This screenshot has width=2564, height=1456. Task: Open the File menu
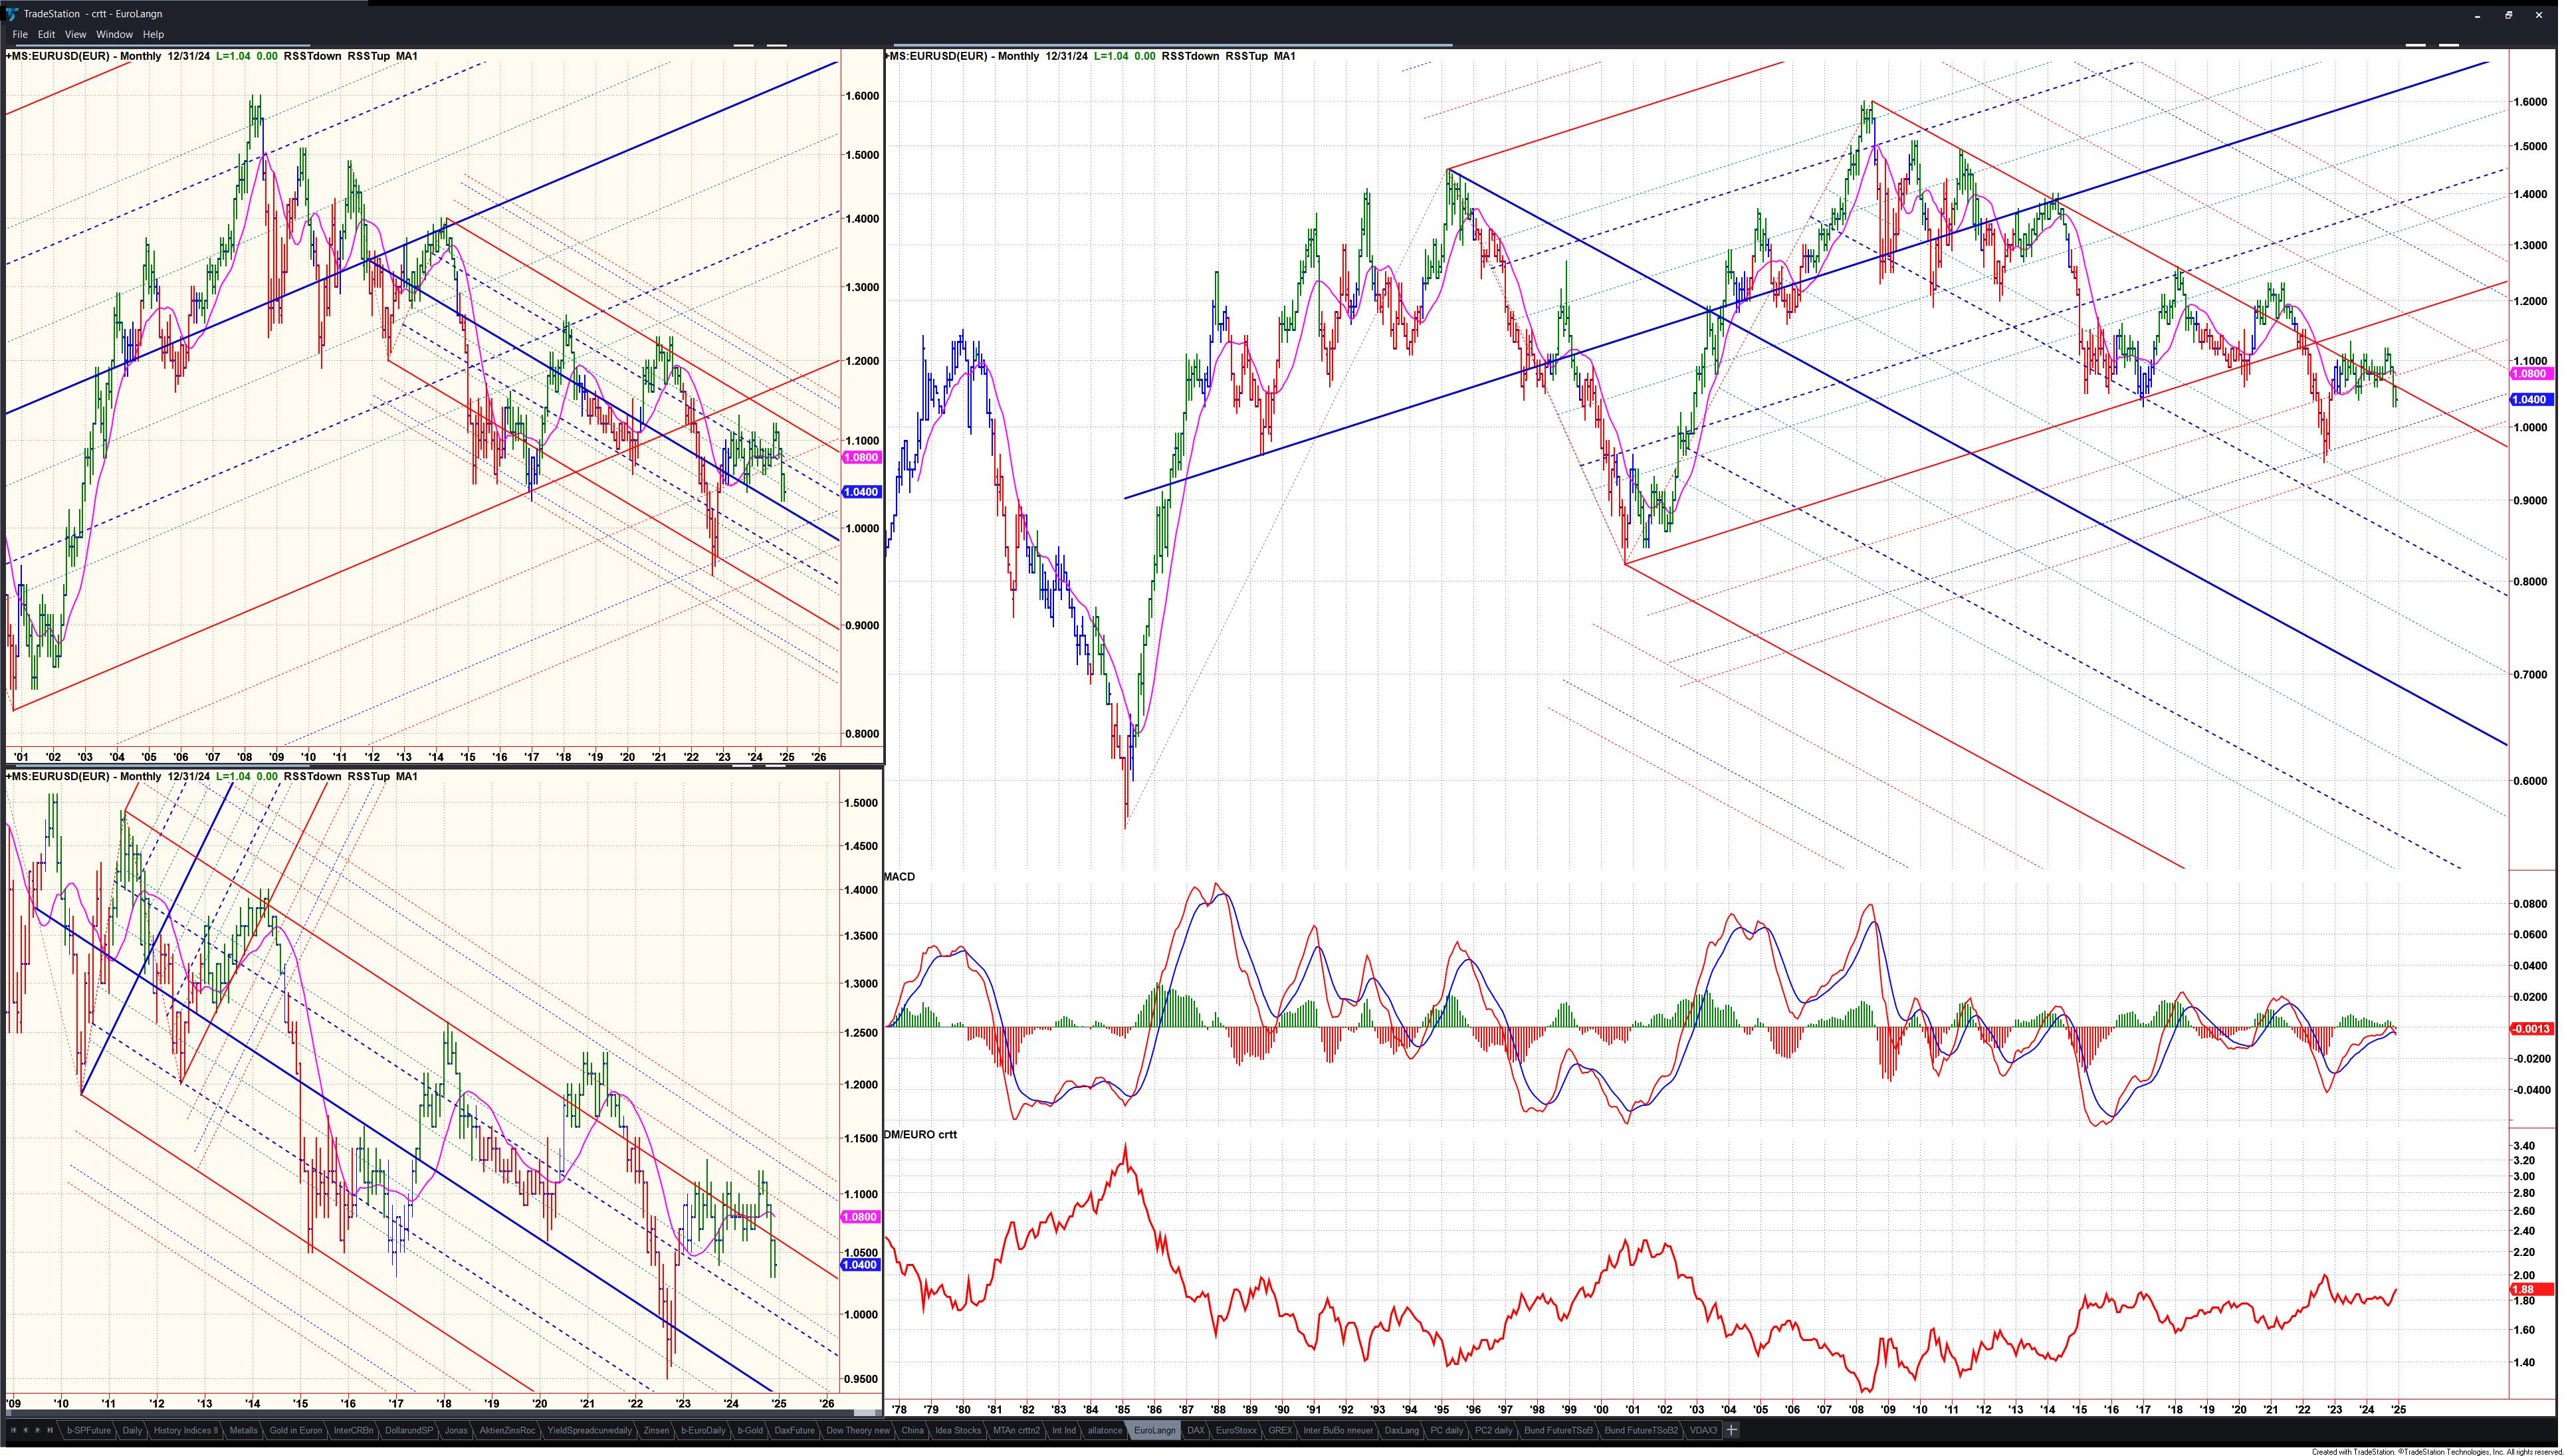point(20,34)
